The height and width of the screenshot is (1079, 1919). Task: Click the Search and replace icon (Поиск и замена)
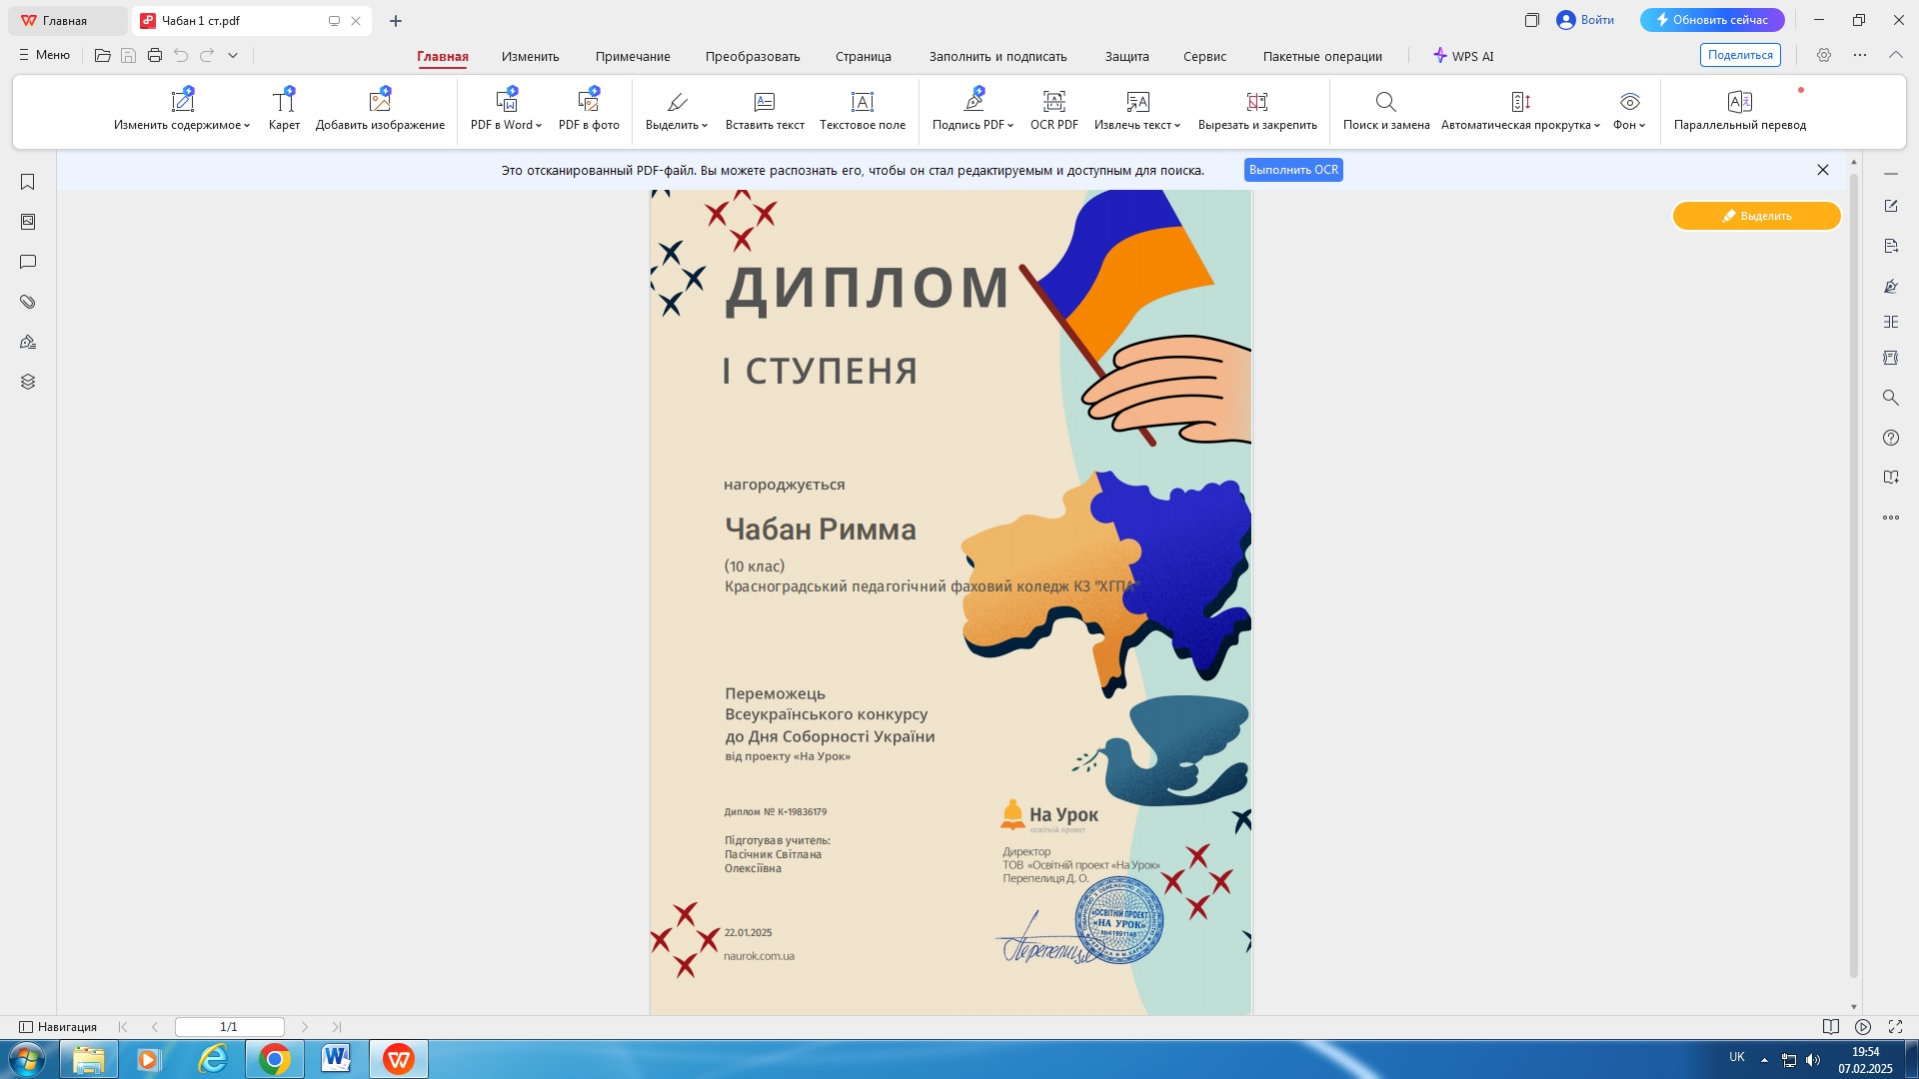1385,102
